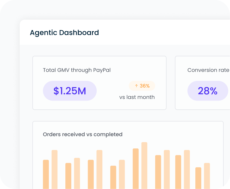Screen dimensions: 230x189
Task: Click the shortest dark orange bar
Action: pyautogui.click(x=198, y=177)
